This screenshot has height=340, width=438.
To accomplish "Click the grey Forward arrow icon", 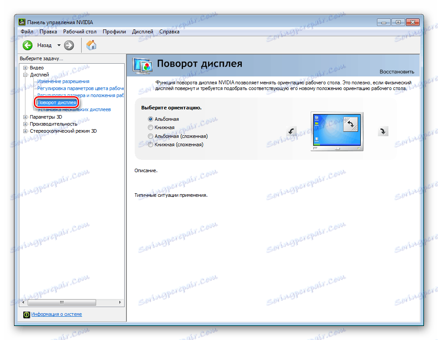I will click(x=69, y=45).
